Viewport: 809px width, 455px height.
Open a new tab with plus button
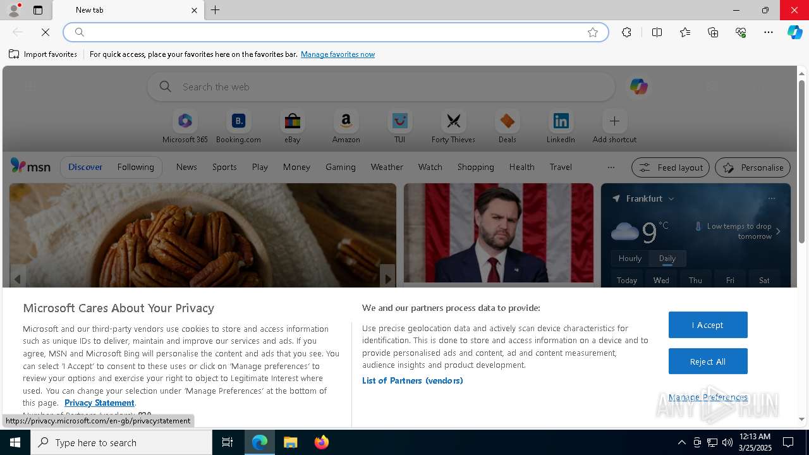pos(216,10)
